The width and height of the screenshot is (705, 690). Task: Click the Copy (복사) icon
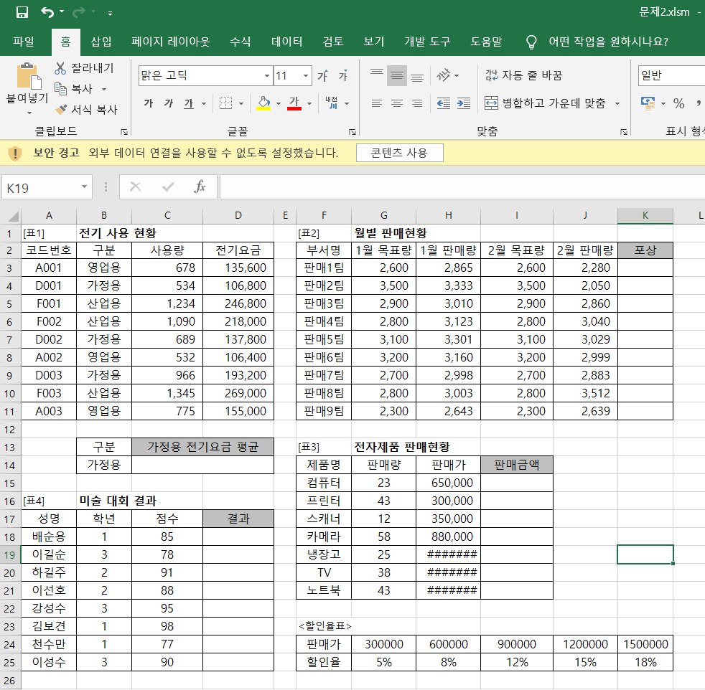pos(60,88)
